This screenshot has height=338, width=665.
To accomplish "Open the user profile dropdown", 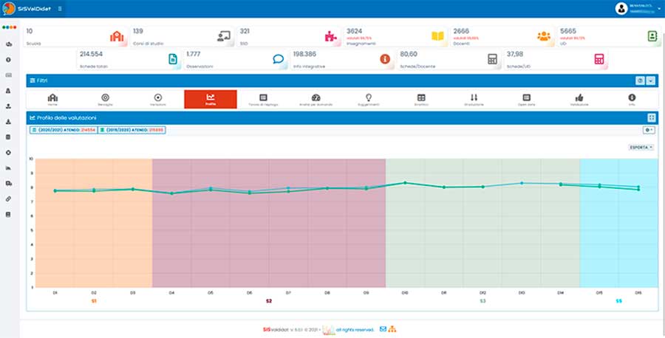I will pyautogui.click(x=637, y=9).
